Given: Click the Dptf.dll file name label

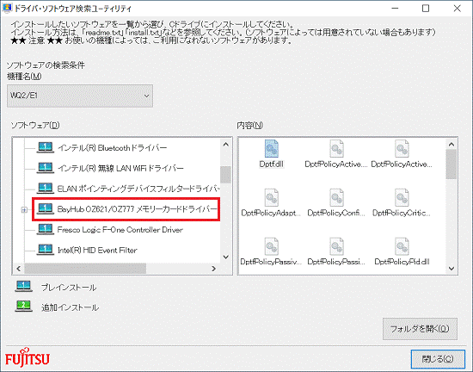Looking at the screenshot, I should (x=272, y=164).
